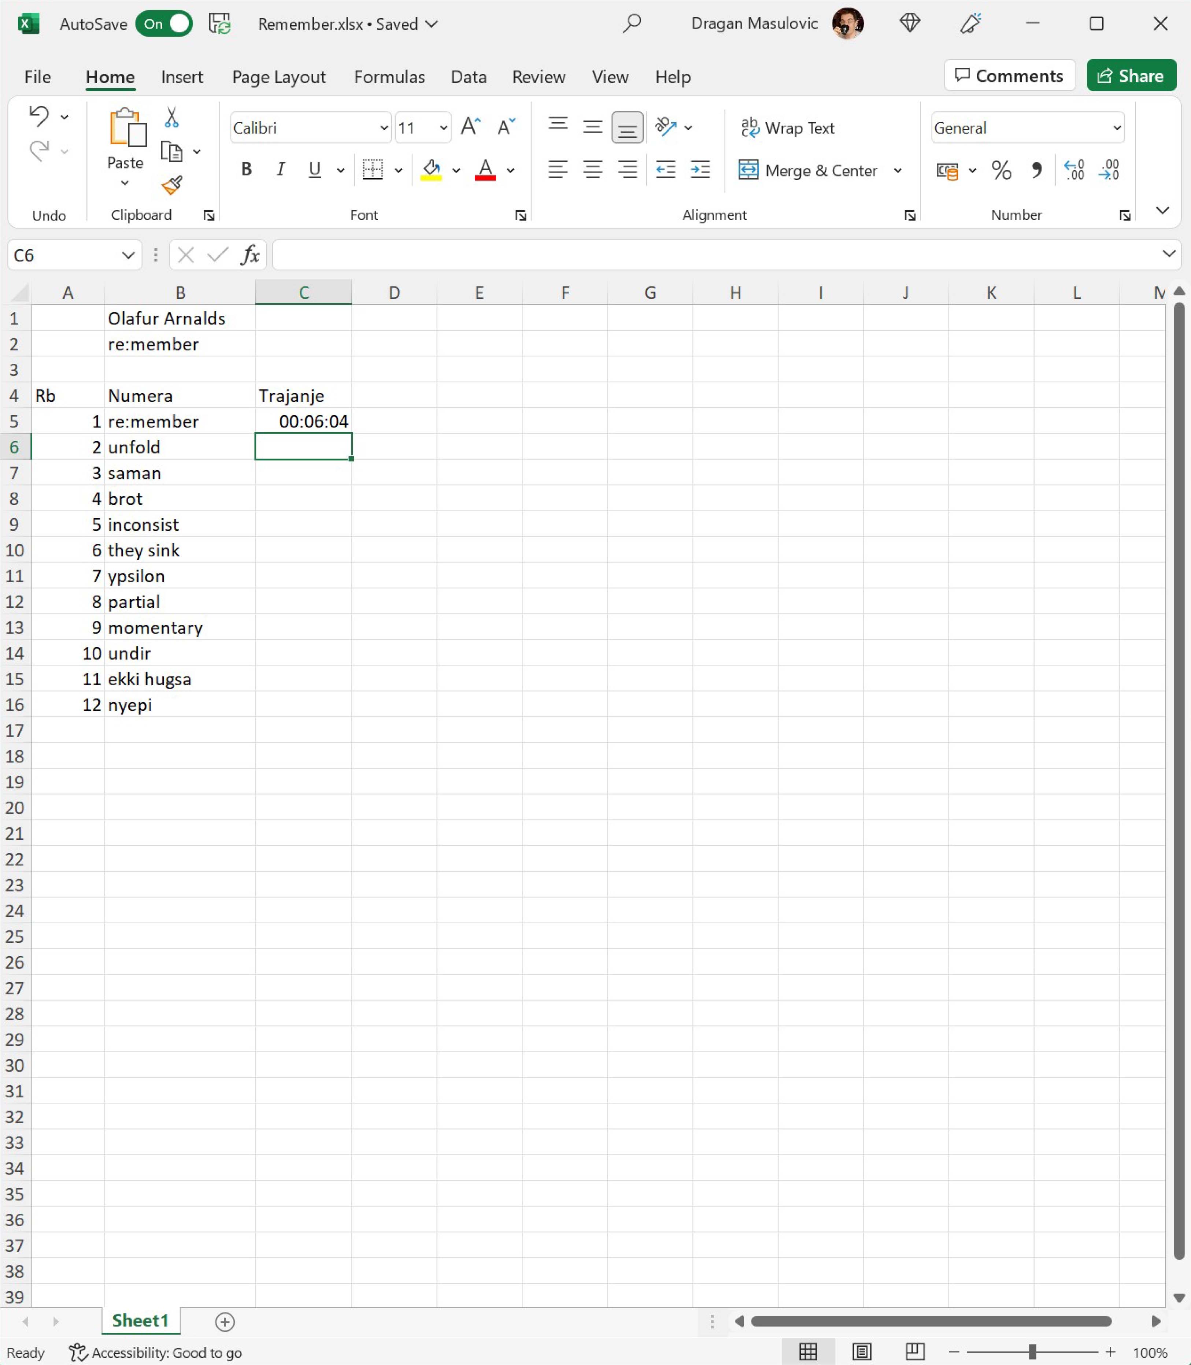Click the Center align text icon
Viewport: 1191px width, 1365px height.
[592, 170]
